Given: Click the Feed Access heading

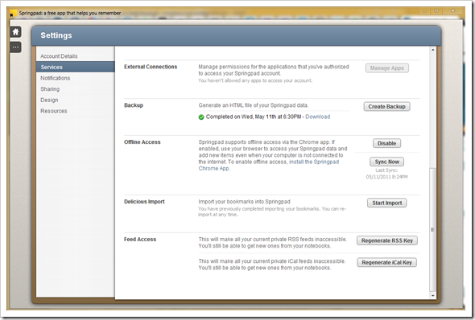Looking at the screenshot, I should (140, 240).
